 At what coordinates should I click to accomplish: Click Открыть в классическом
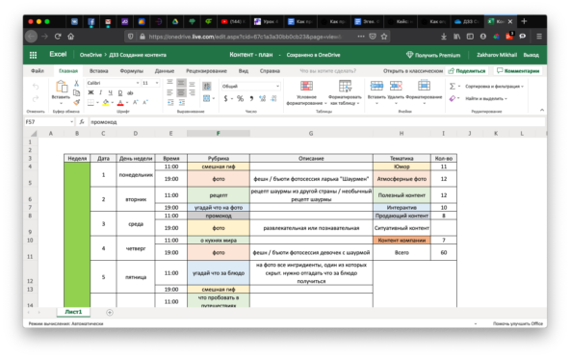click(413, 71)
